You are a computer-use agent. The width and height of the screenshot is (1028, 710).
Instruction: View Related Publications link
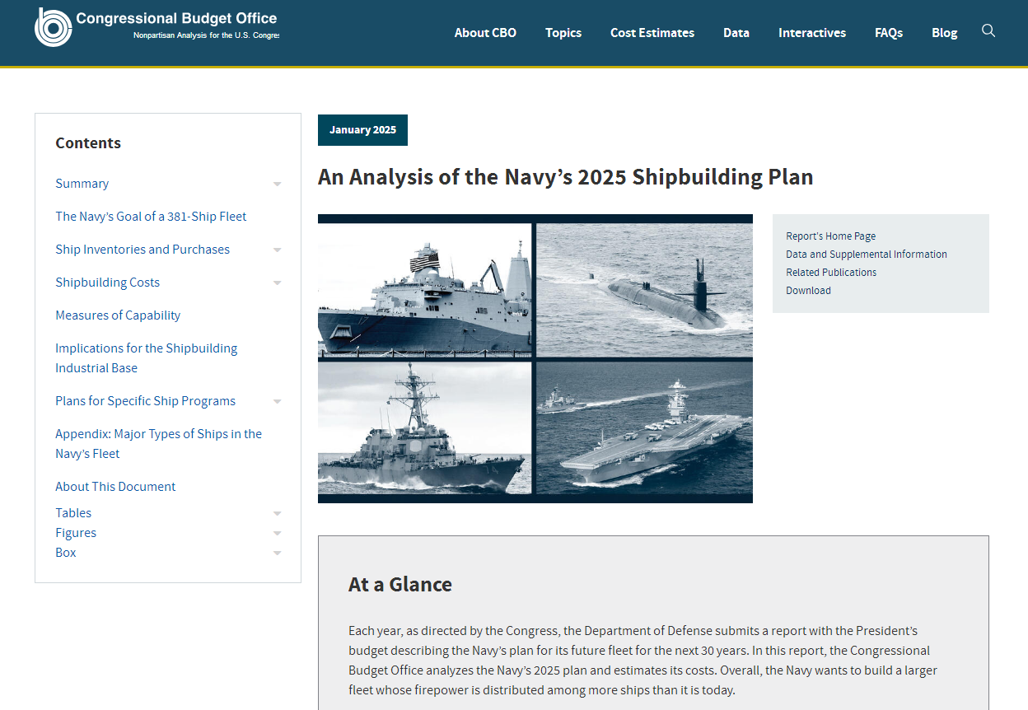click(831, 273)
